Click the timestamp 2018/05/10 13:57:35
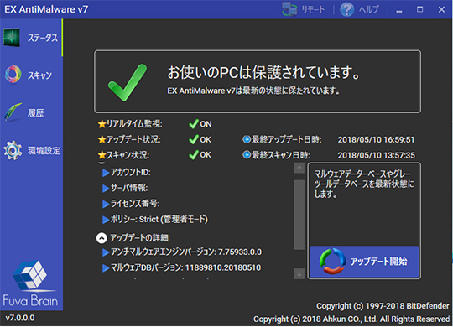Screen dimensions: 453x327 376,155
